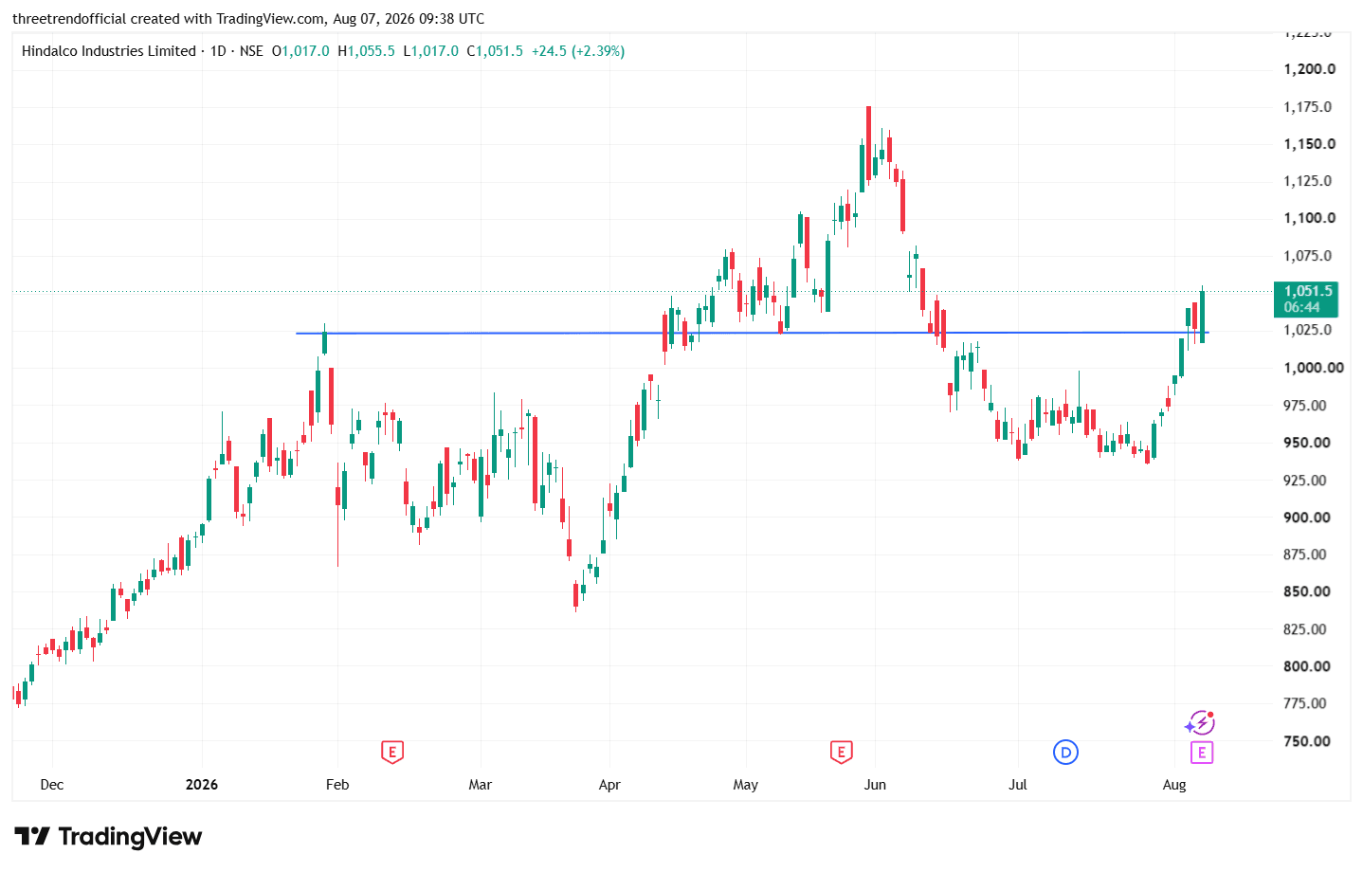The height and width of the screenshot is (872, 1363).
Task: Click the 1,000.00 price axis label
Action: click(x=1314, y=368)
